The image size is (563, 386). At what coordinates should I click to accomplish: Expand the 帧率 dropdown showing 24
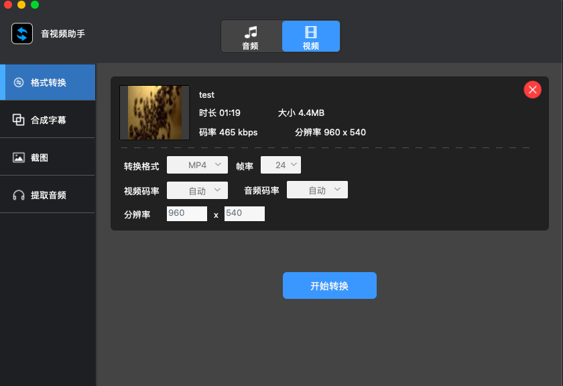pos(280,165)
